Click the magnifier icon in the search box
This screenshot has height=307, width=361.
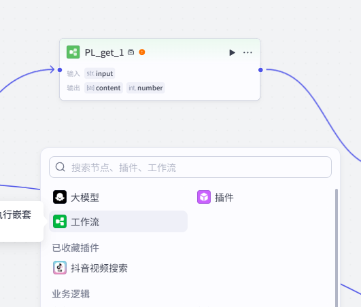click(61, 167)
